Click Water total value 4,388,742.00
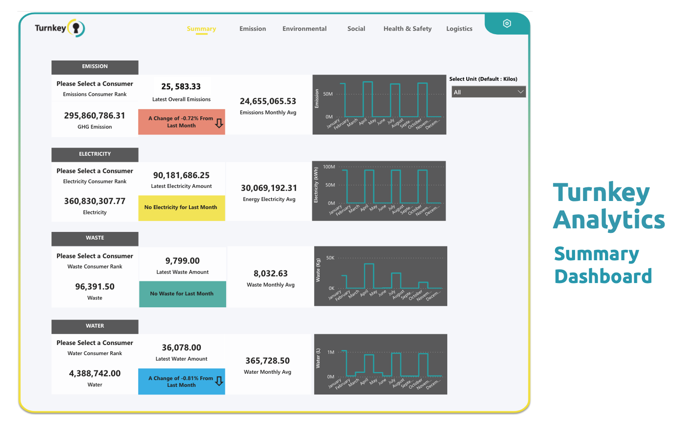Image resolution: width=682 pixels, height=433 pixels. click(95, 373)
